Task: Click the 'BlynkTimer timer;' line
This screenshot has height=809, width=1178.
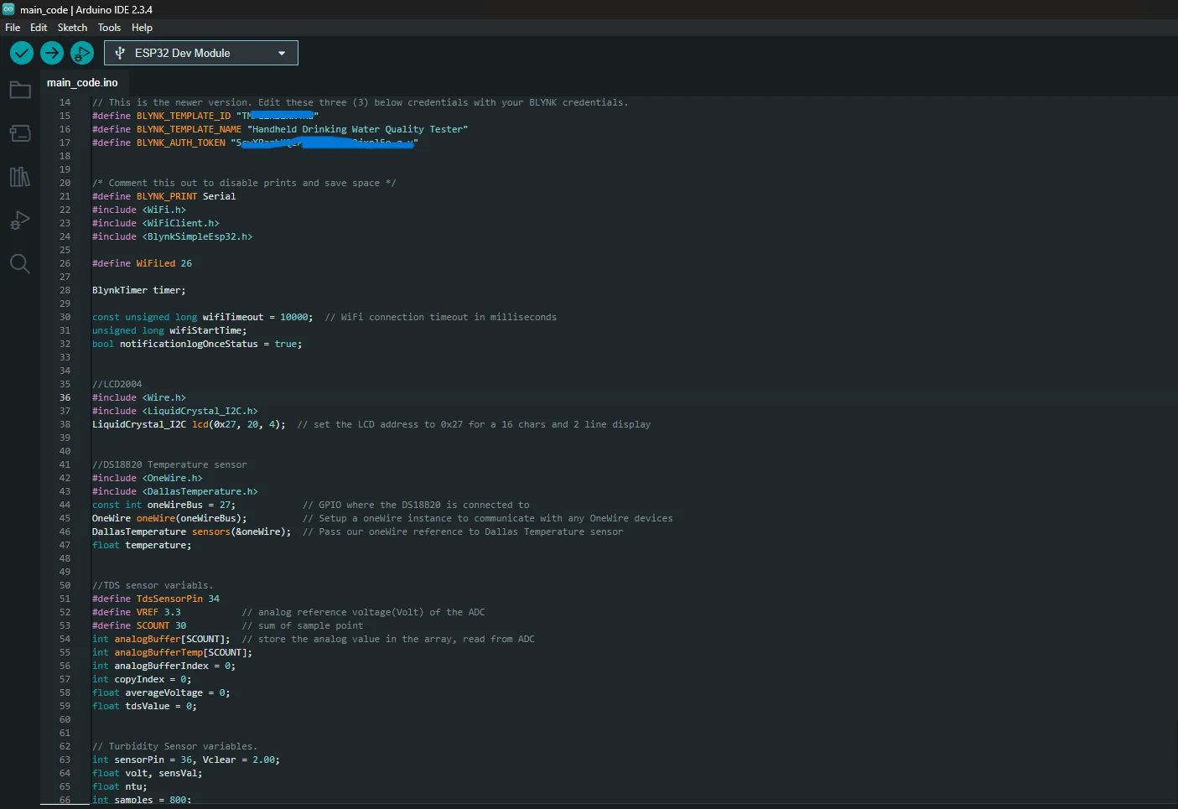Action: (x=139, y=290)
